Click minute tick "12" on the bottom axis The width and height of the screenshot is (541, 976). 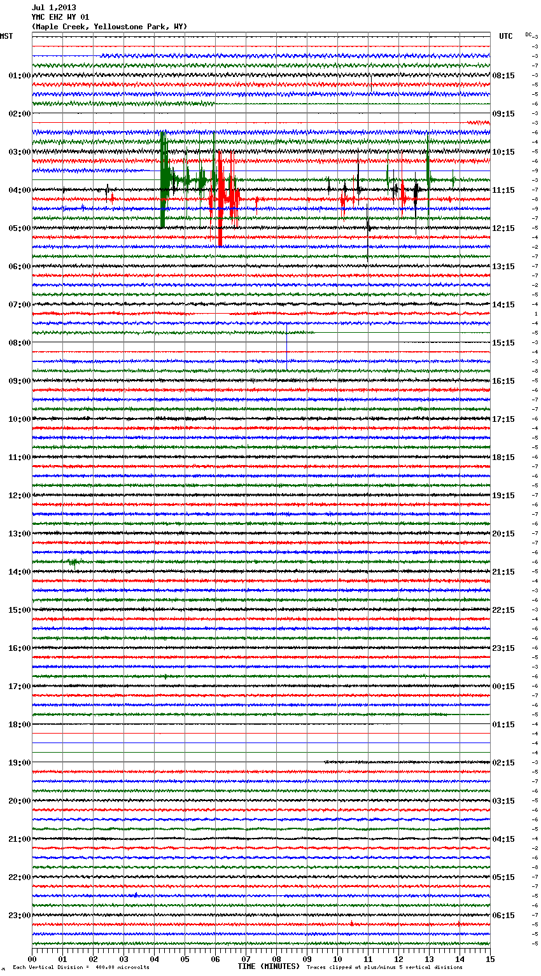[398, 959]
